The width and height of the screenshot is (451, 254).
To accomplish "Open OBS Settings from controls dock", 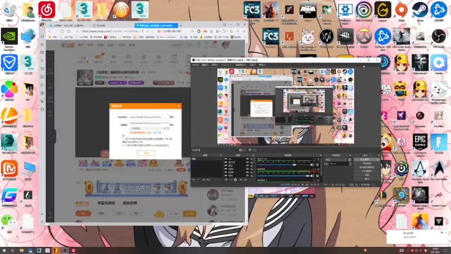I will point(367,175).
